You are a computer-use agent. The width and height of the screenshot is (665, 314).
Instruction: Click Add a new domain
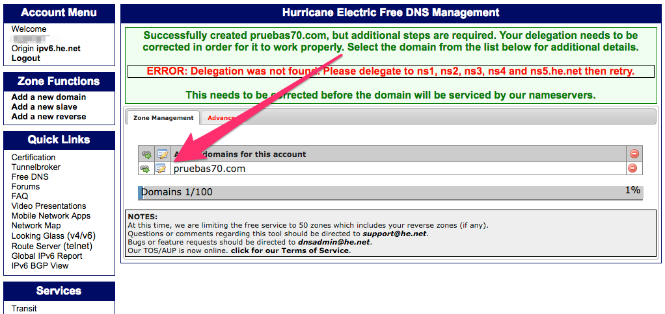click(49, 97)
